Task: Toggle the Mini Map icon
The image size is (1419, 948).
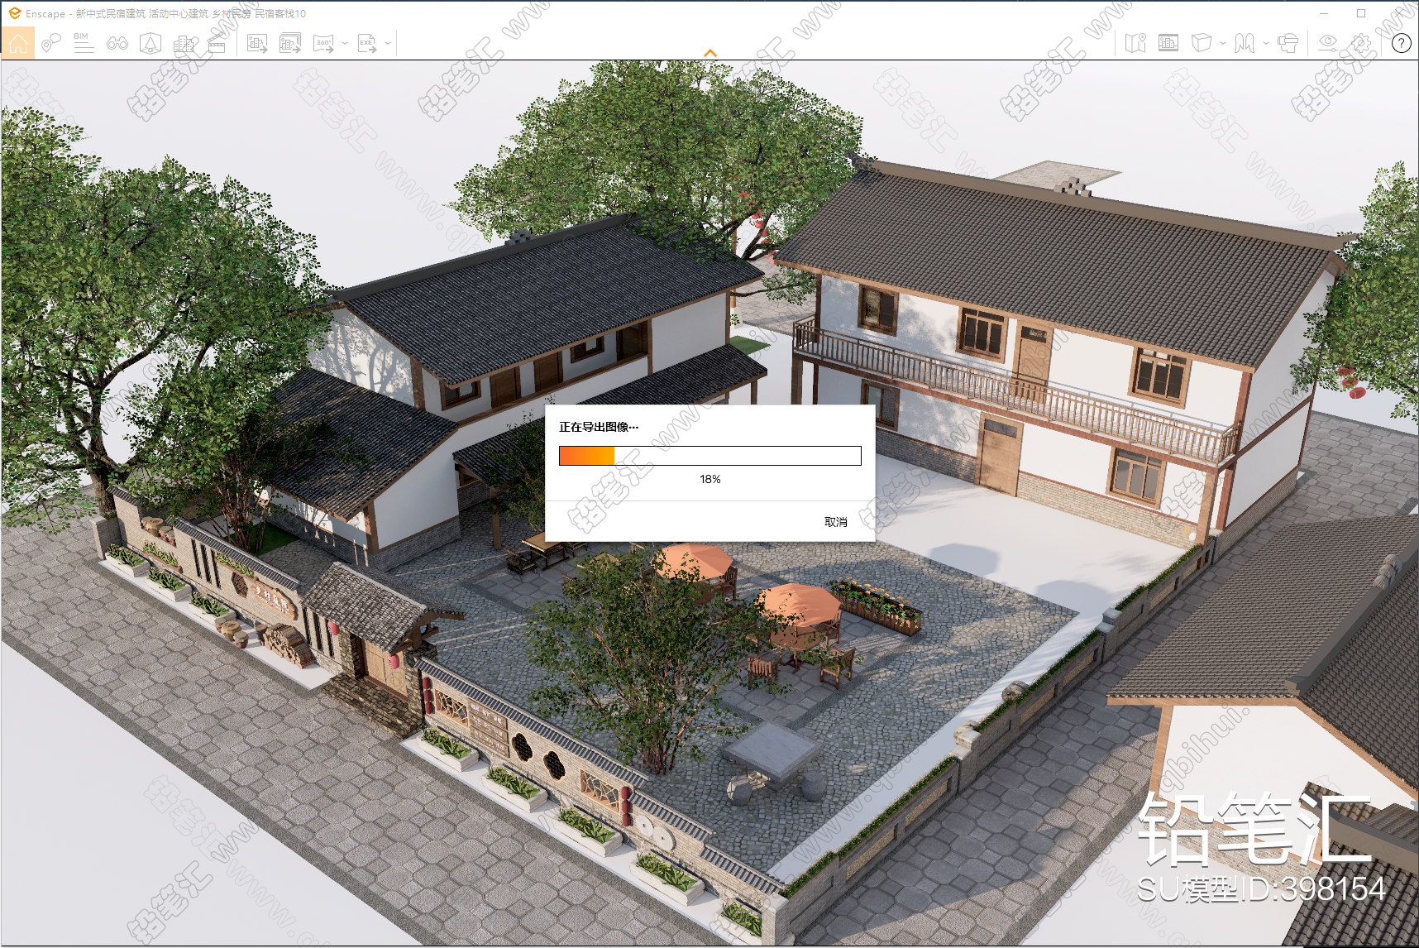Action: point(1136,43)
